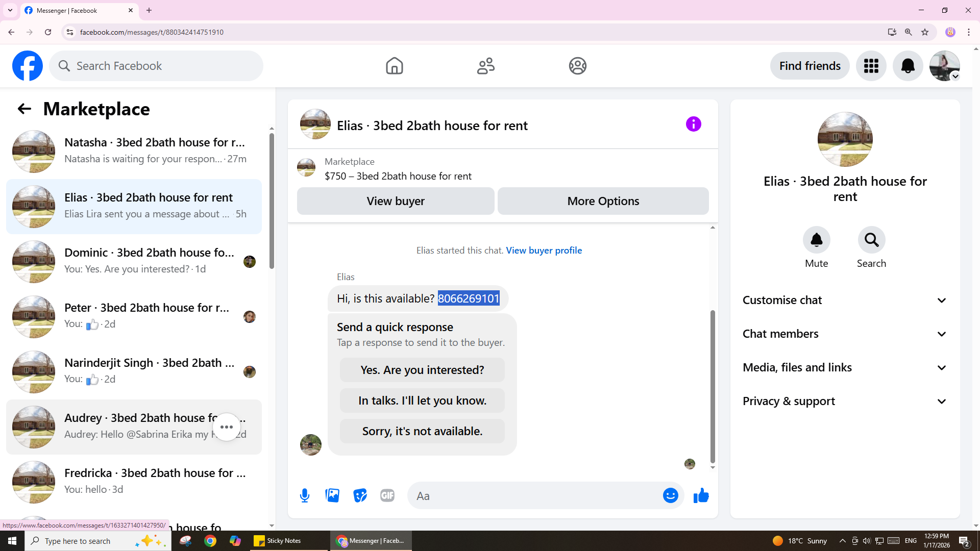This screenshot has width=980, height=551.
Task: Open the Facebook notifications bell
Action: coord(908,66)
